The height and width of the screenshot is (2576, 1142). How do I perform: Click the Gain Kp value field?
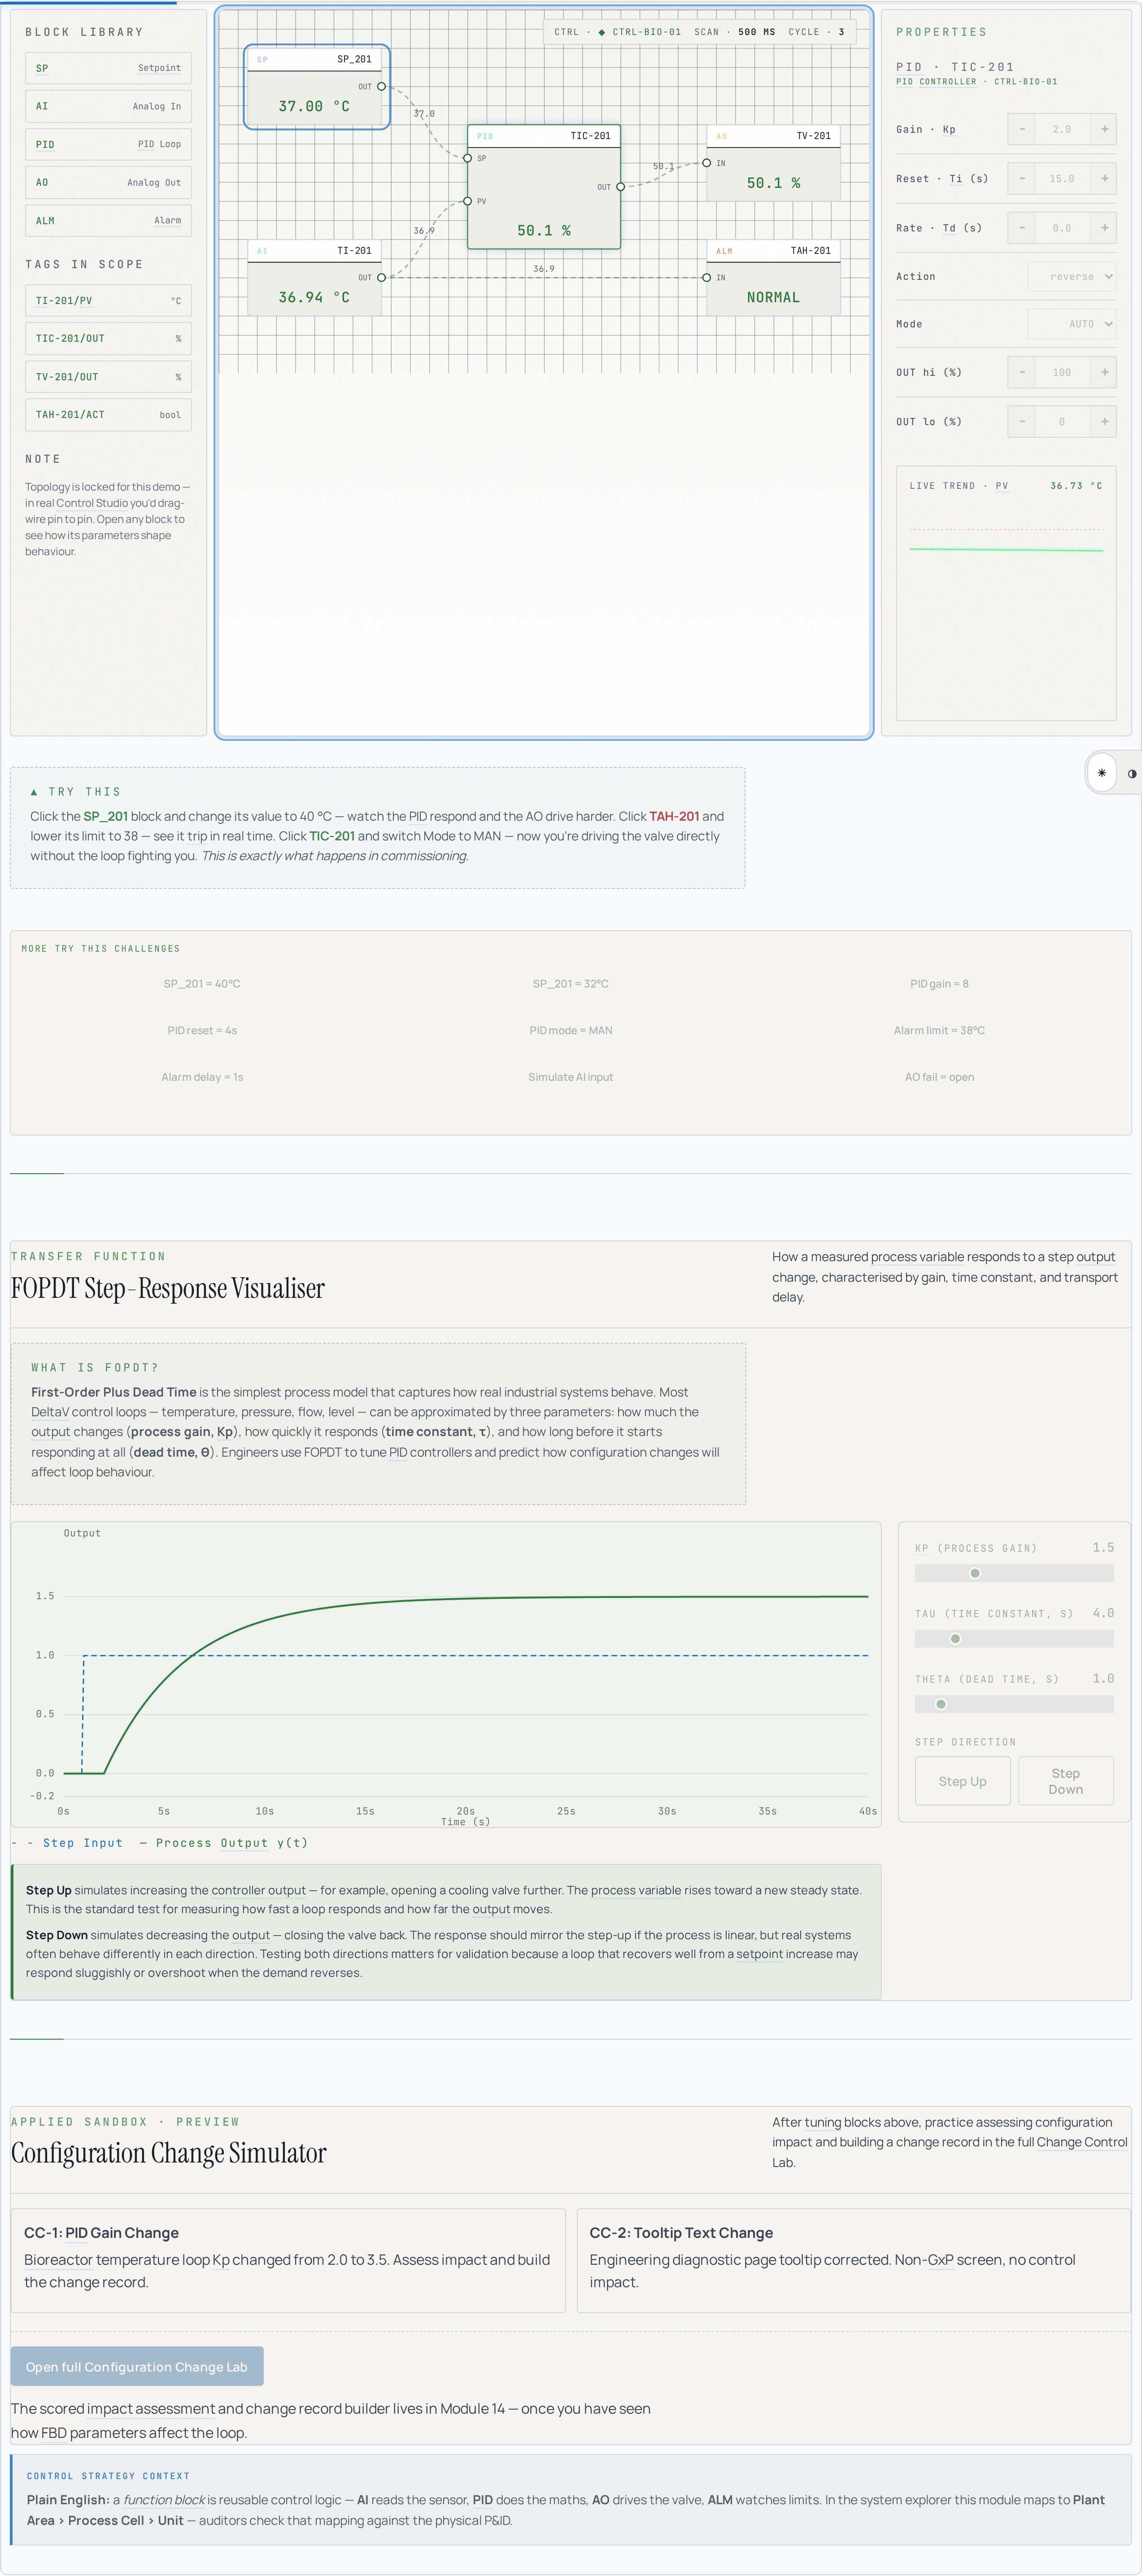[1062, 129]
